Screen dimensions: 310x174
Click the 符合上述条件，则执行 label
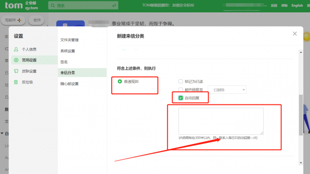(x=136, y=69)
